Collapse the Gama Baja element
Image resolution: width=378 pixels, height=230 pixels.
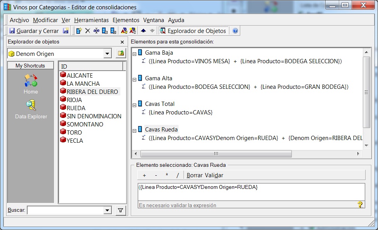pos(134,53)
